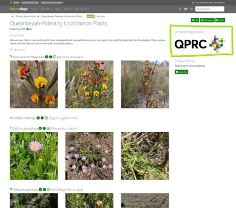
Task: Open the Calotis photo with many small purple flowers
Action: pos(89,156)
